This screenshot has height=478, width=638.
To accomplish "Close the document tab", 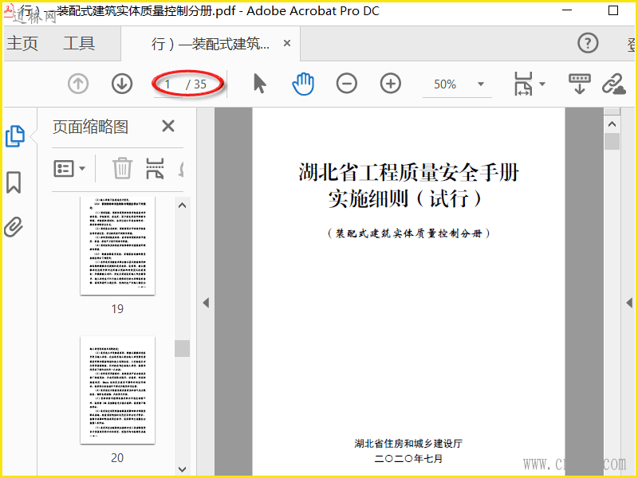I will pyautogui.click(x=287, y=43).
